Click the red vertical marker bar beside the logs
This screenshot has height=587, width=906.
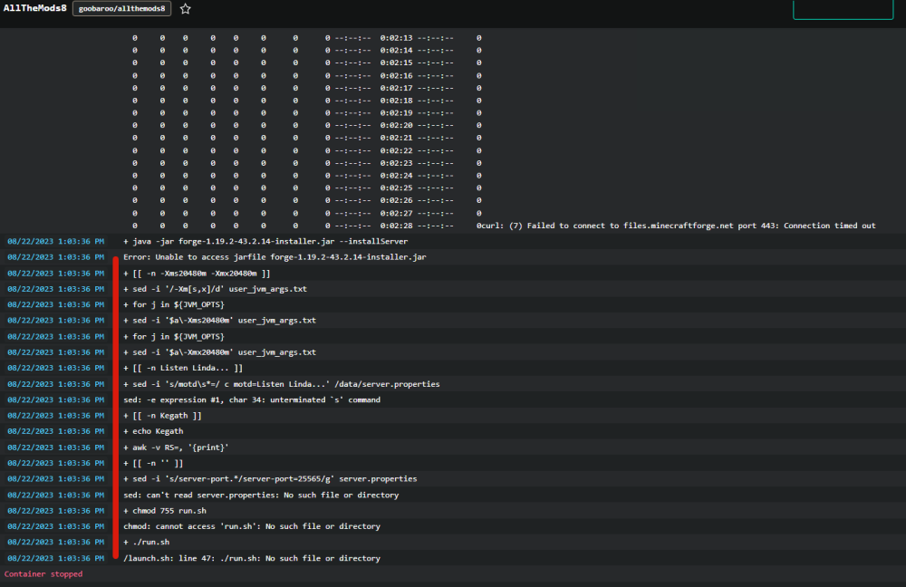pyautogui.click(x=116, y=408)
